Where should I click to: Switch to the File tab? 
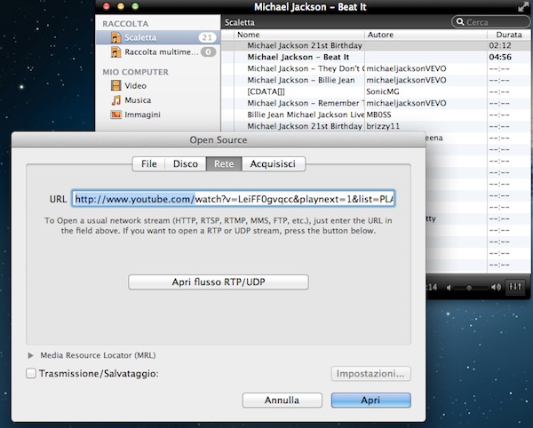pyautogui.click(x=149, y=163)
